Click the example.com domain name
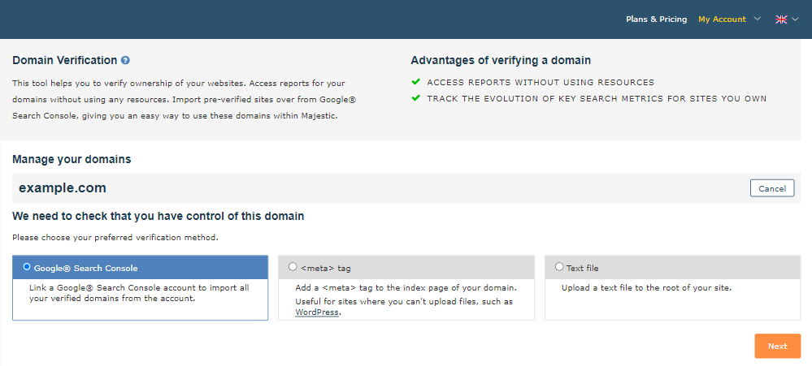 [63, 187]
